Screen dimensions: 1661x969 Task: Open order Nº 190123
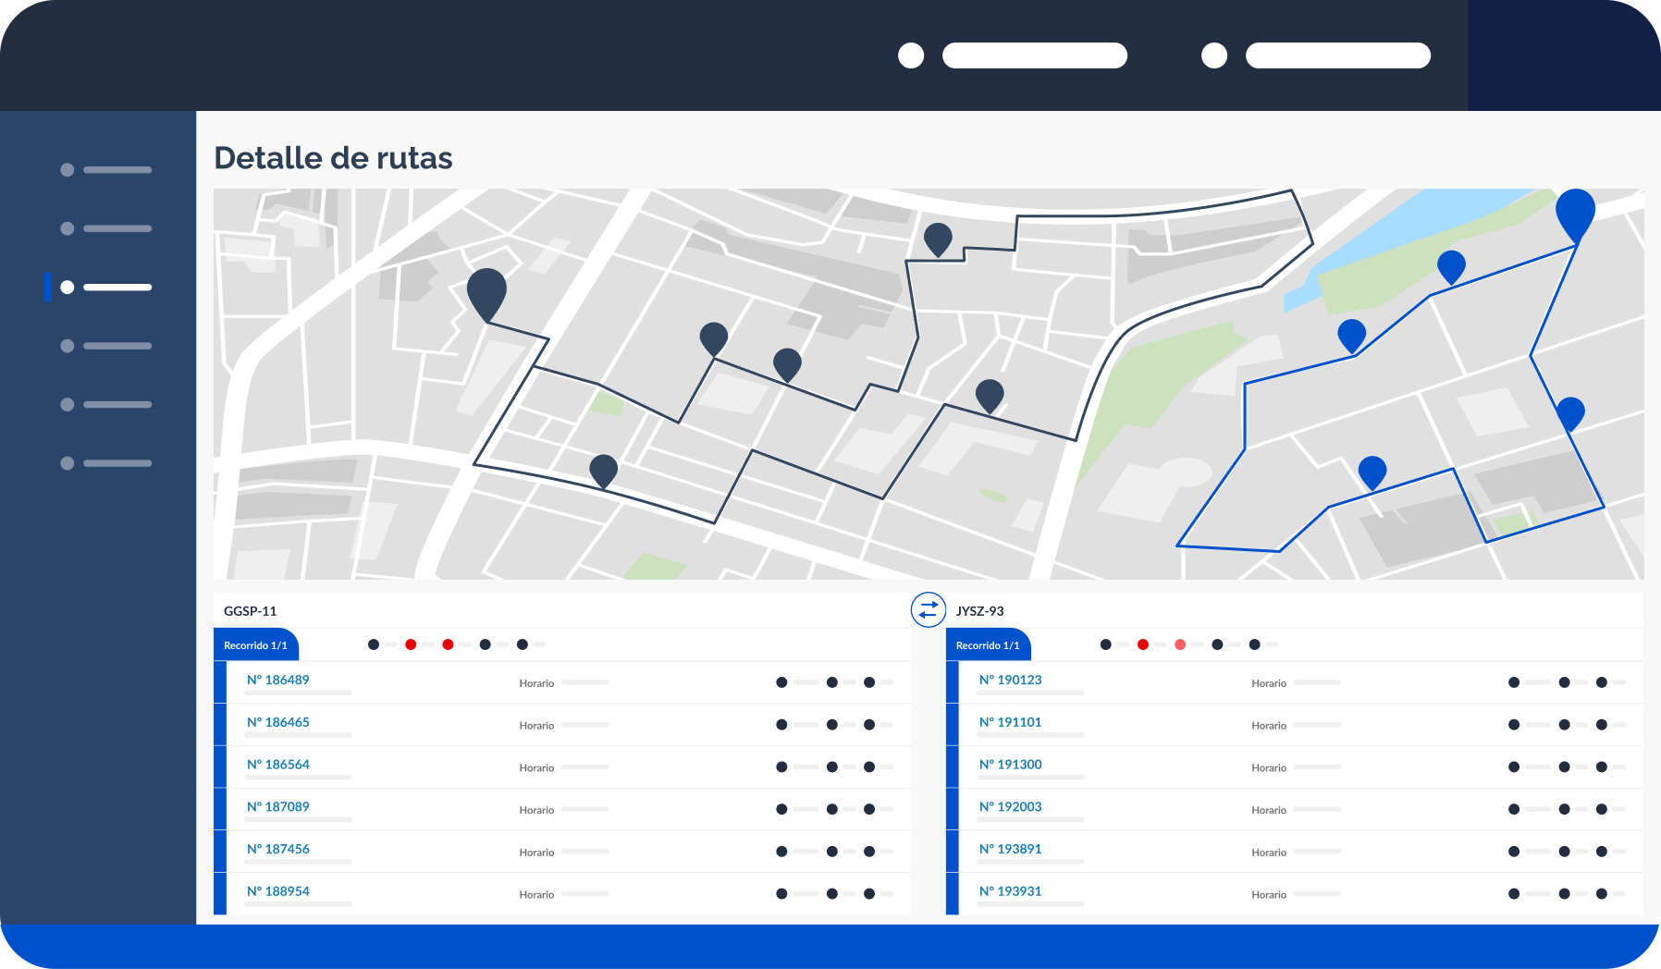pos(1010,680)
